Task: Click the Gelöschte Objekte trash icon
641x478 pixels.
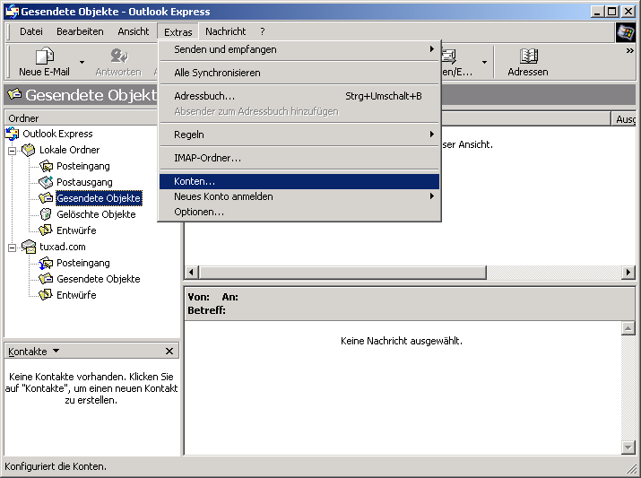Action: (x=46, y=214)
